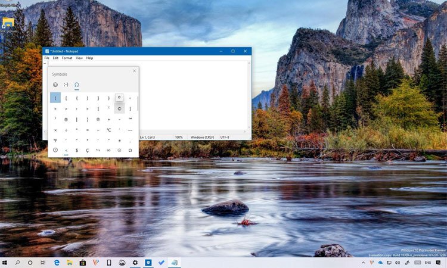This screenshot has width=447, height=268.
Task: Click the Windows Start button
Action: click(5, 262)
